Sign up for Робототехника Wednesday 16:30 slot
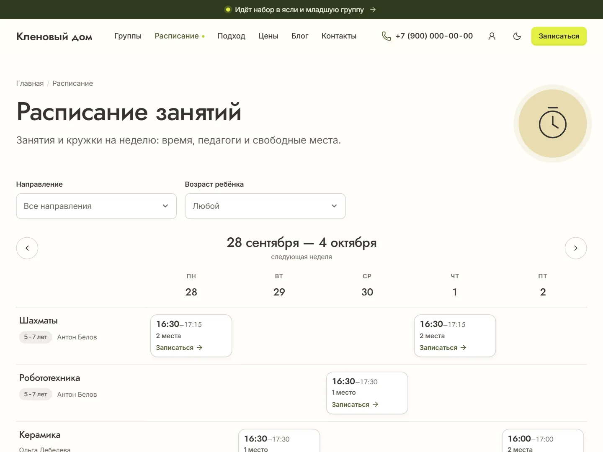 click(355, 404)
